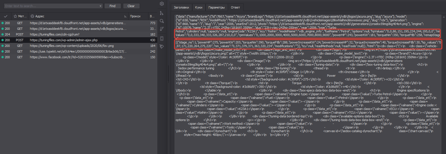Click the magnifier search icon in side toolbar
Screen dimensions: 446x154
coord(162,21)
